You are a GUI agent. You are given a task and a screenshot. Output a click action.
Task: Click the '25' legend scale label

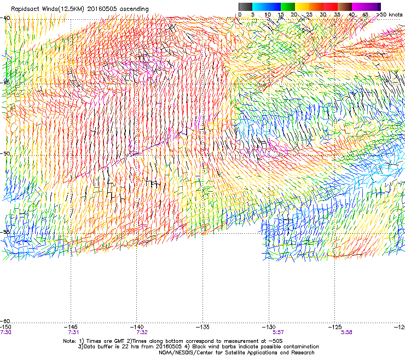309,14
